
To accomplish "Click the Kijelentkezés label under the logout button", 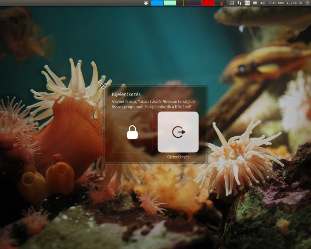I will (178, 157).
